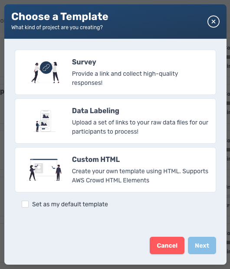Click the subtitle 'What kind of project'
230x269 pixels.
(x=57, y=27)
